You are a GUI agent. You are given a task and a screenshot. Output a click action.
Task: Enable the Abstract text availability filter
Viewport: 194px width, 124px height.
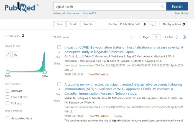(x=7, y=91)
